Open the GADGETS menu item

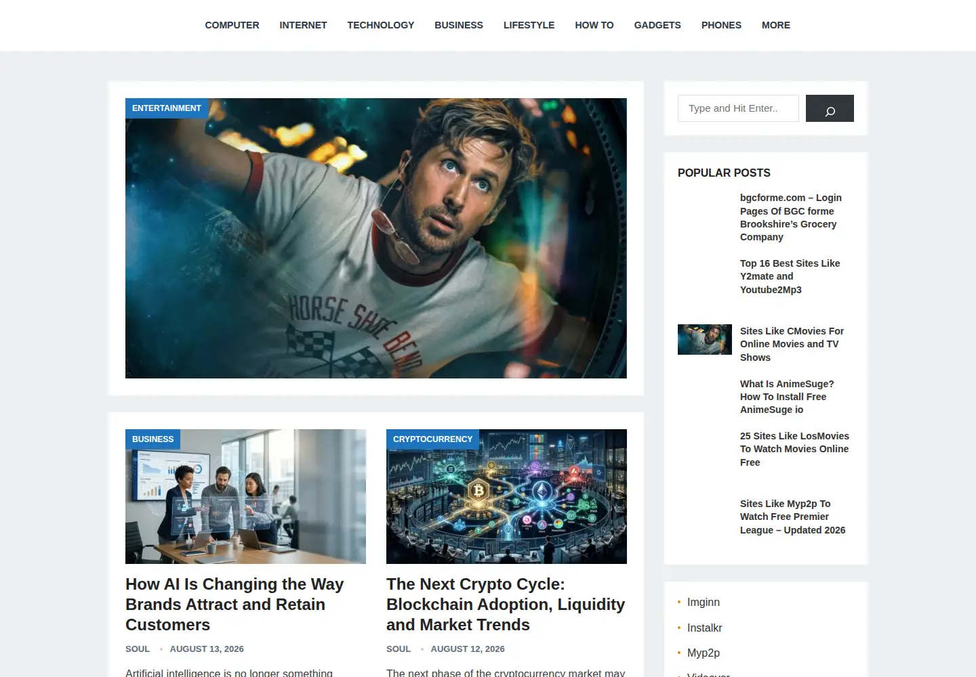coord(657,25)
